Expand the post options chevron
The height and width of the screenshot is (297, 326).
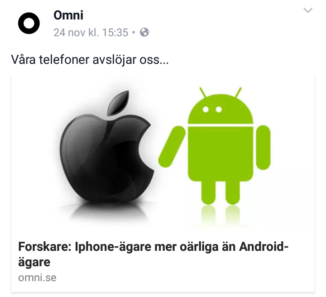(308, 10)
